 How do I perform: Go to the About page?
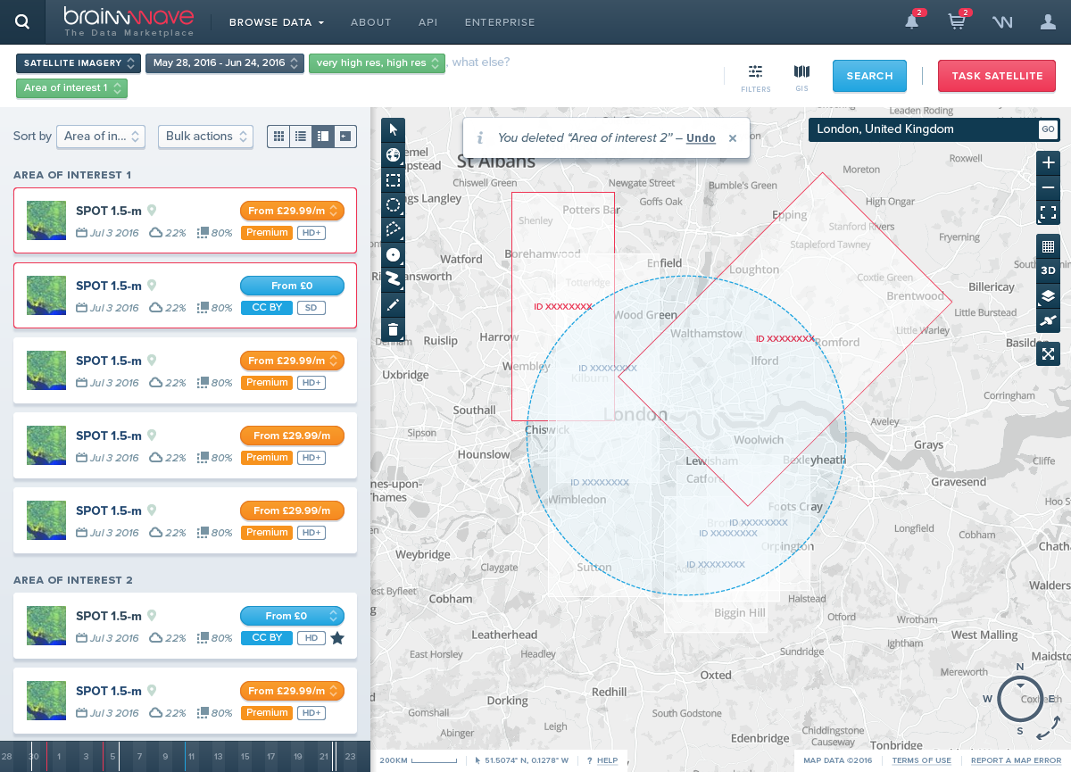371,22
